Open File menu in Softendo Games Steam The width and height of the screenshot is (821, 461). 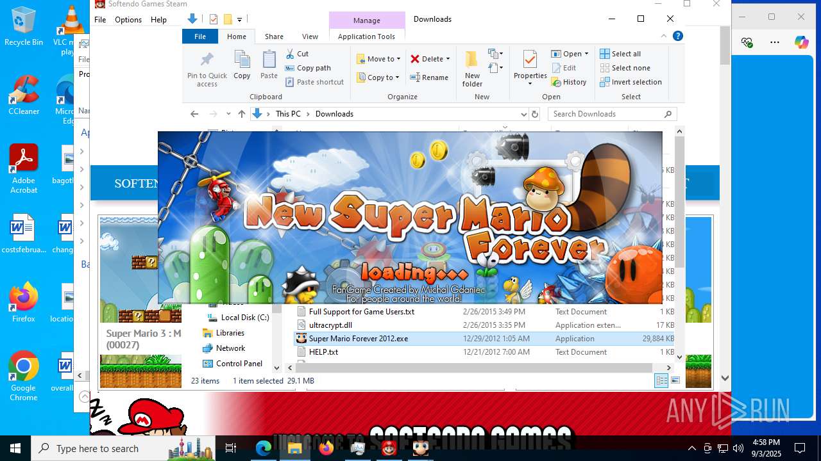click(100, 20)
